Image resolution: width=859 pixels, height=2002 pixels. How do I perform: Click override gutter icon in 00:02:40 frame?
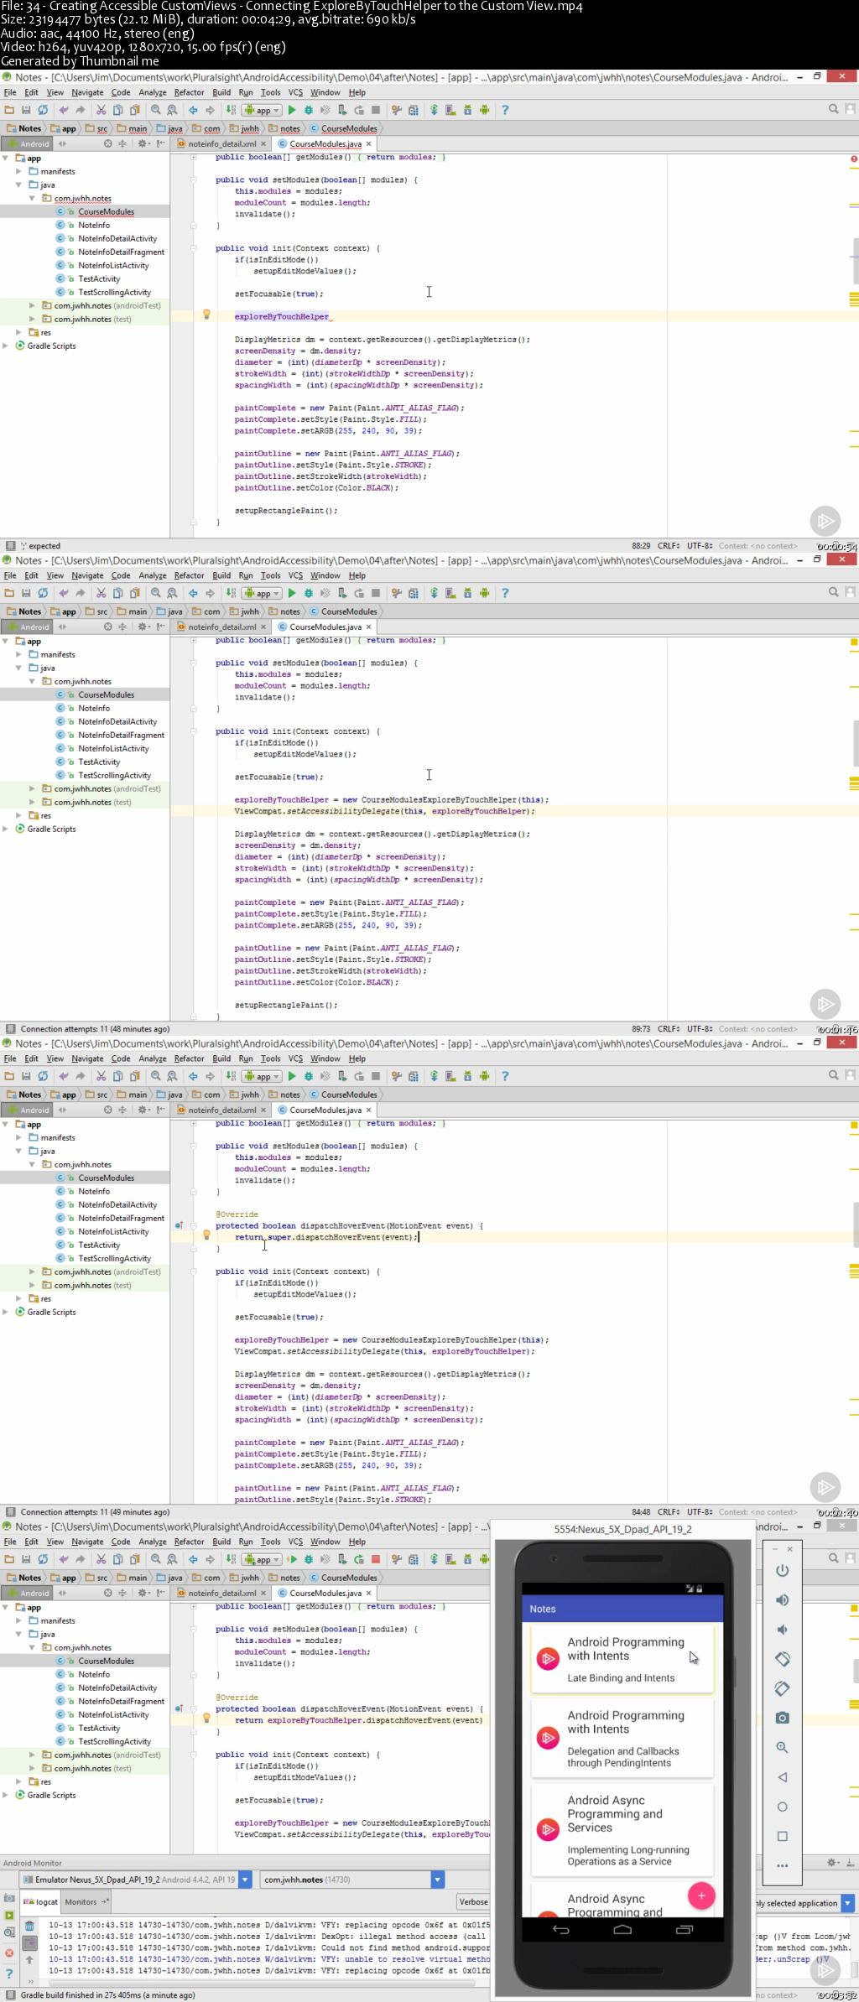point(179,1225)
